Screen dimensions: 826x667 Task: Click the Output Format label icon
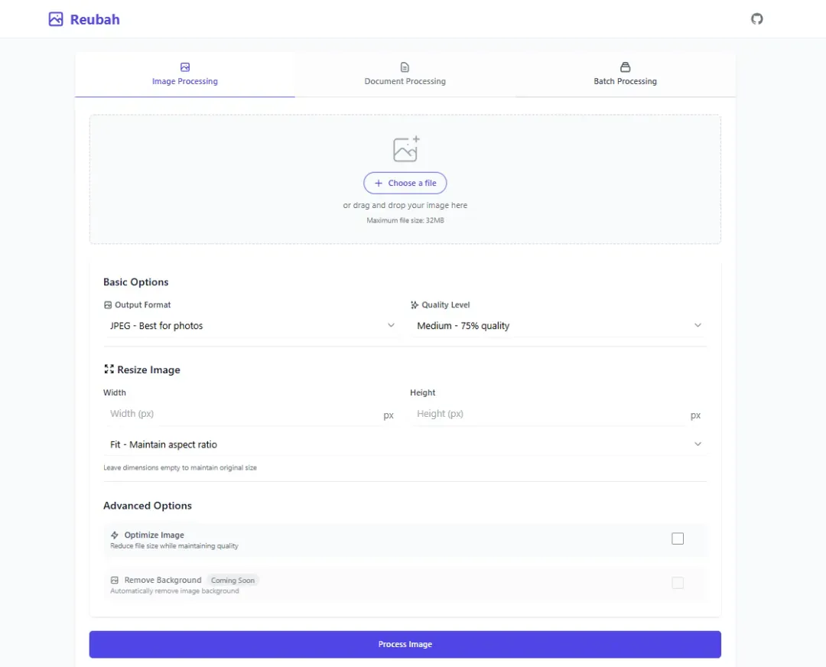(108, 304)
